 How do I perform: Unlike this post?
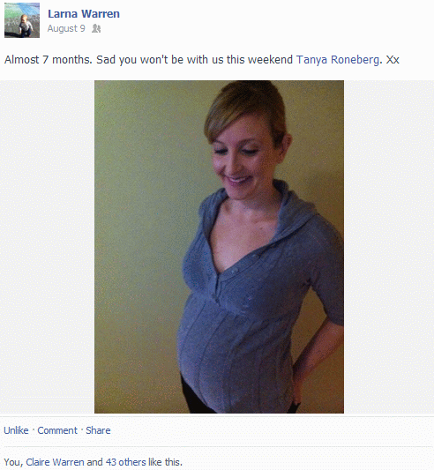pyautogui.click(x=16, y=430)
